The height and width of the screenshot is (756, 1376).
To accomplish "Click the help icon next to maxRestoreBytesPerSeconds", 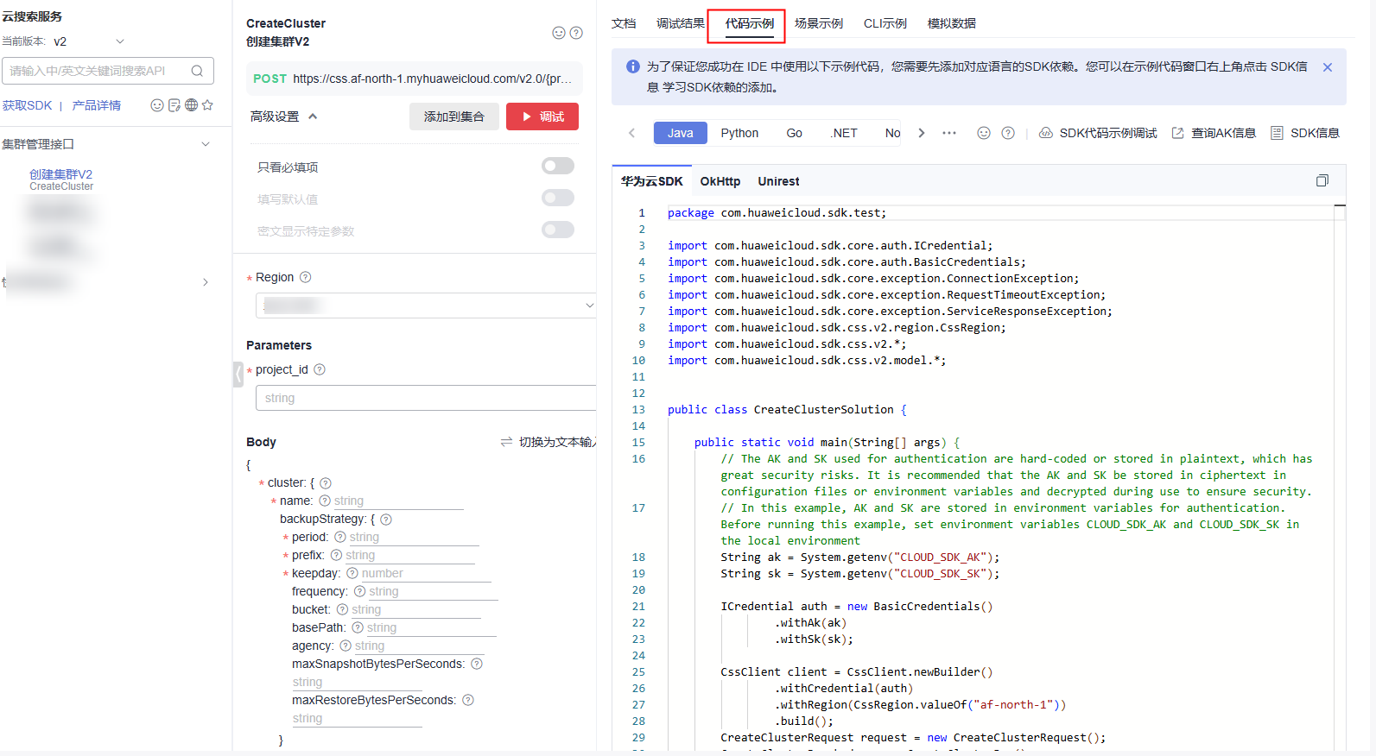I will [x=468, y=700].
